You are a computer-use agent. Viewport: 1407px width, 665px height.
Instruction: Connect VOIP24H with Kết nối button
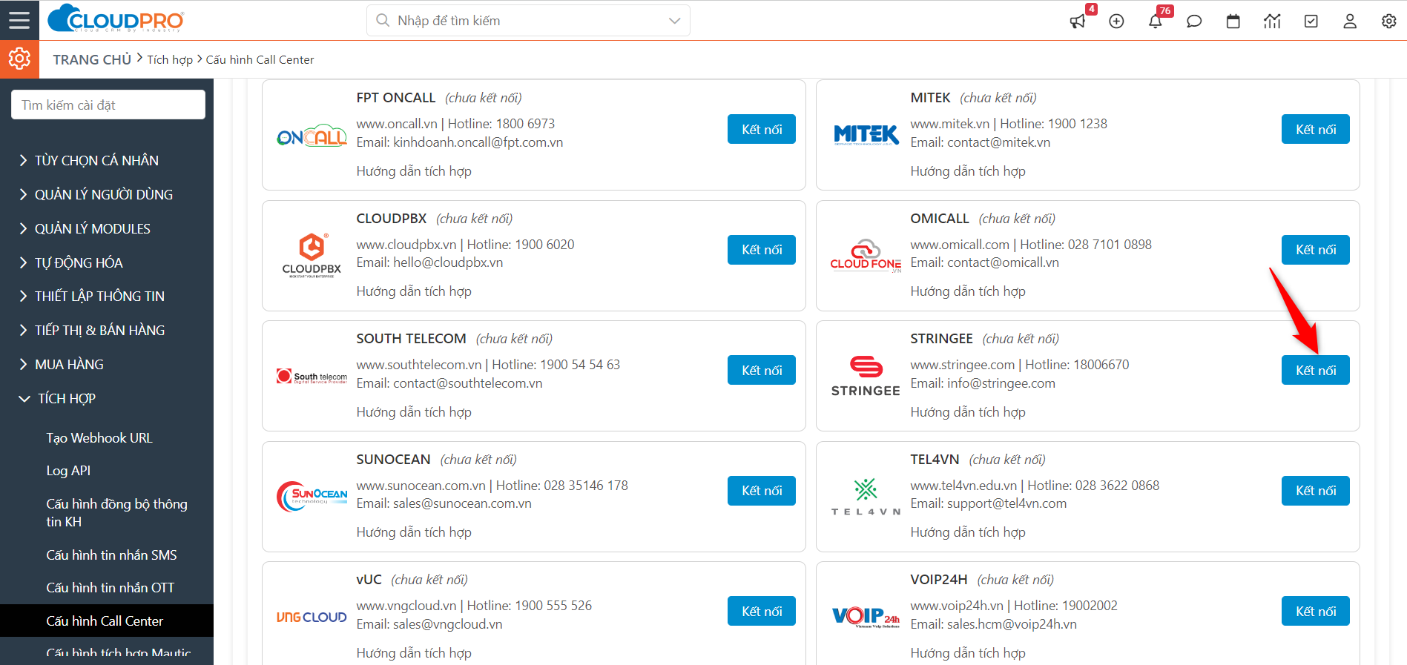tap(1316, 611)
